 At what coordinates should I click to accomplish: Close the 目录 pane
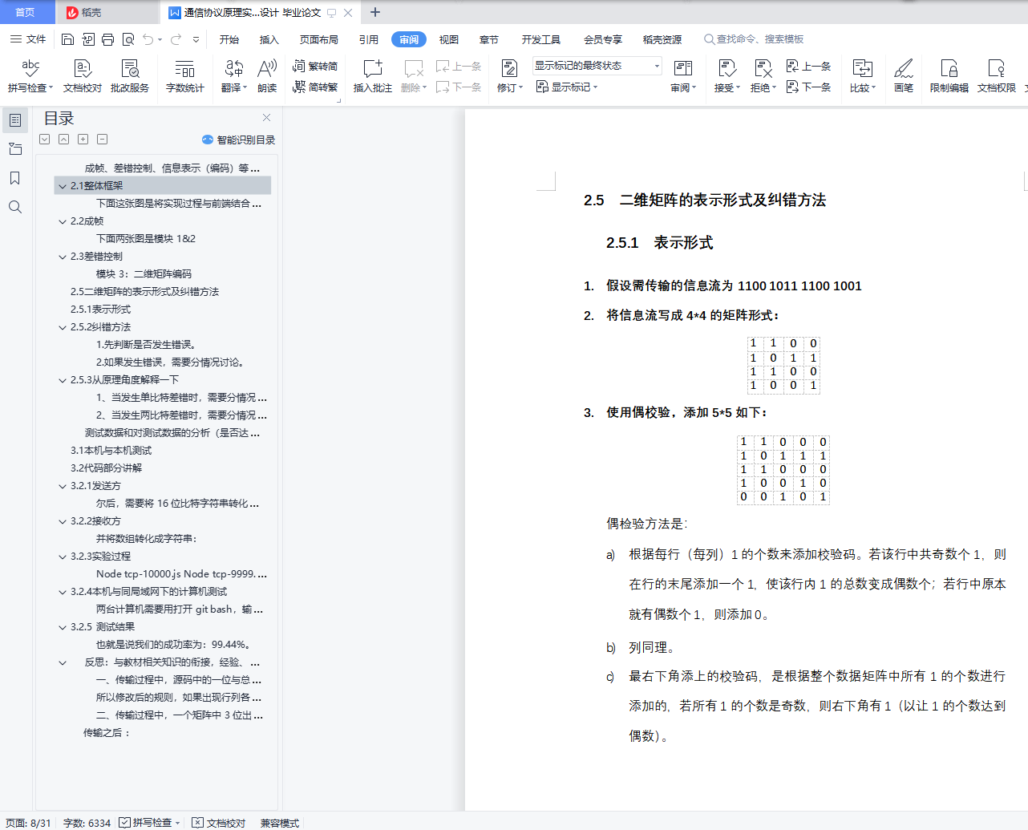coord(266,118)
